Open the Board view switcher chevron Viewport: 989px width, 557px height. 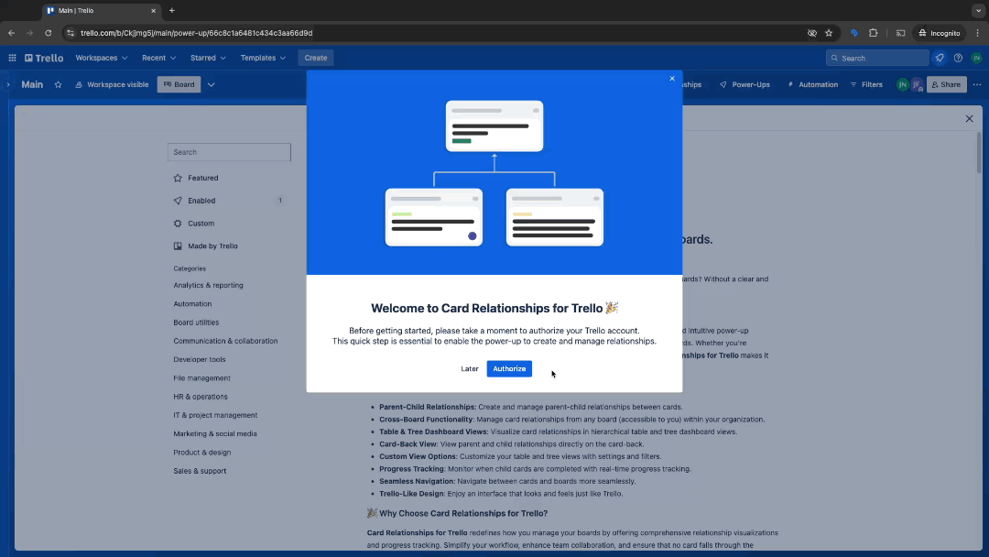211,83
